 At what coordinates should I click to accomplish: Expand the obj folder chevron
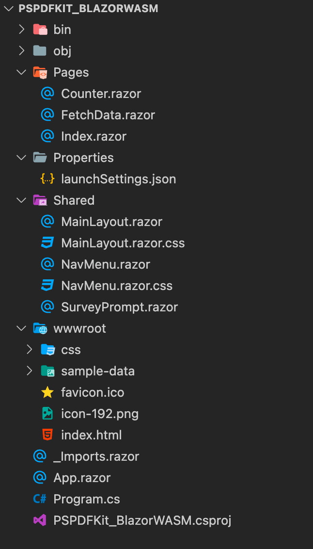(x=21, y=51)
